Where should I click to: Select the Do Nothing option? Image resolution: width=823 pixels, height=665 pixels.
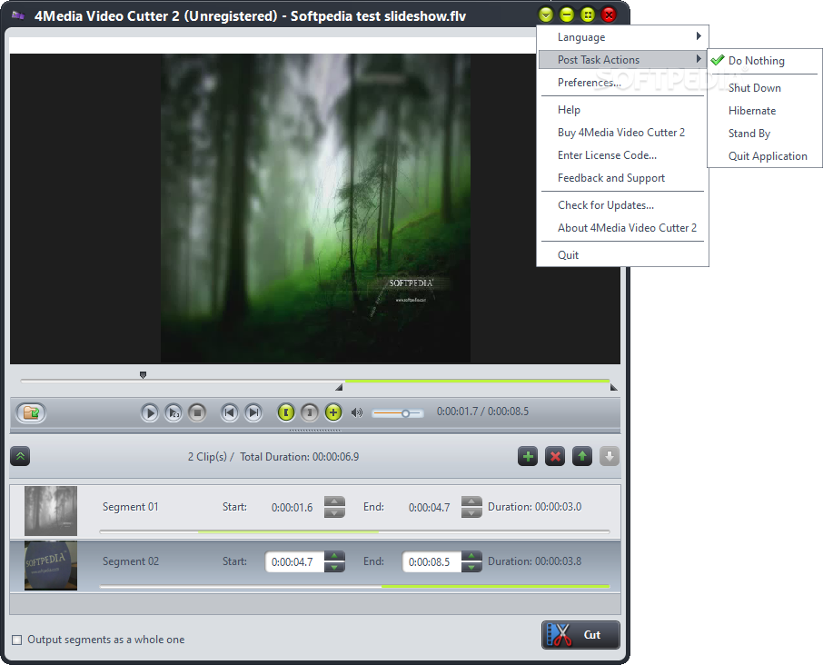pyautogui.click(x=765, y=61)
